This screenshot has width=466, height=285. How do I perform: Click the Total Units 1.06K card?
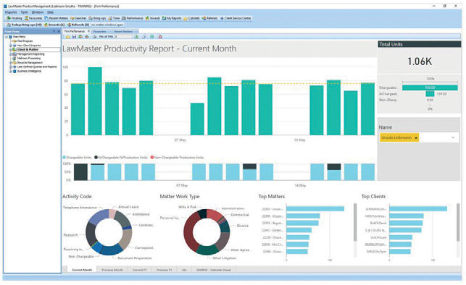(420, 61)
